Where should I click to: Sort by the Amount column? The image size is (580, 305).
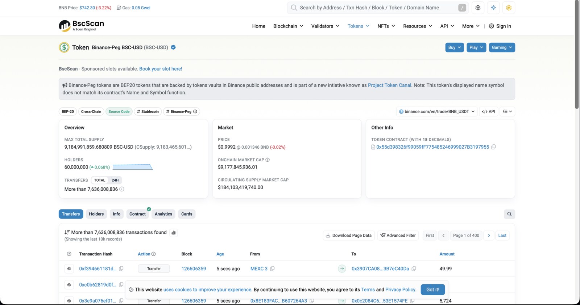[x=447, y=254]
